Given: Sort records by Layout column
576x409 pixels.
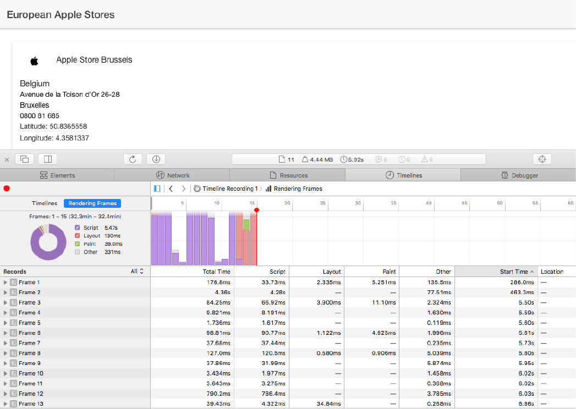Looking at the screenshot, I should coord(317,272).
